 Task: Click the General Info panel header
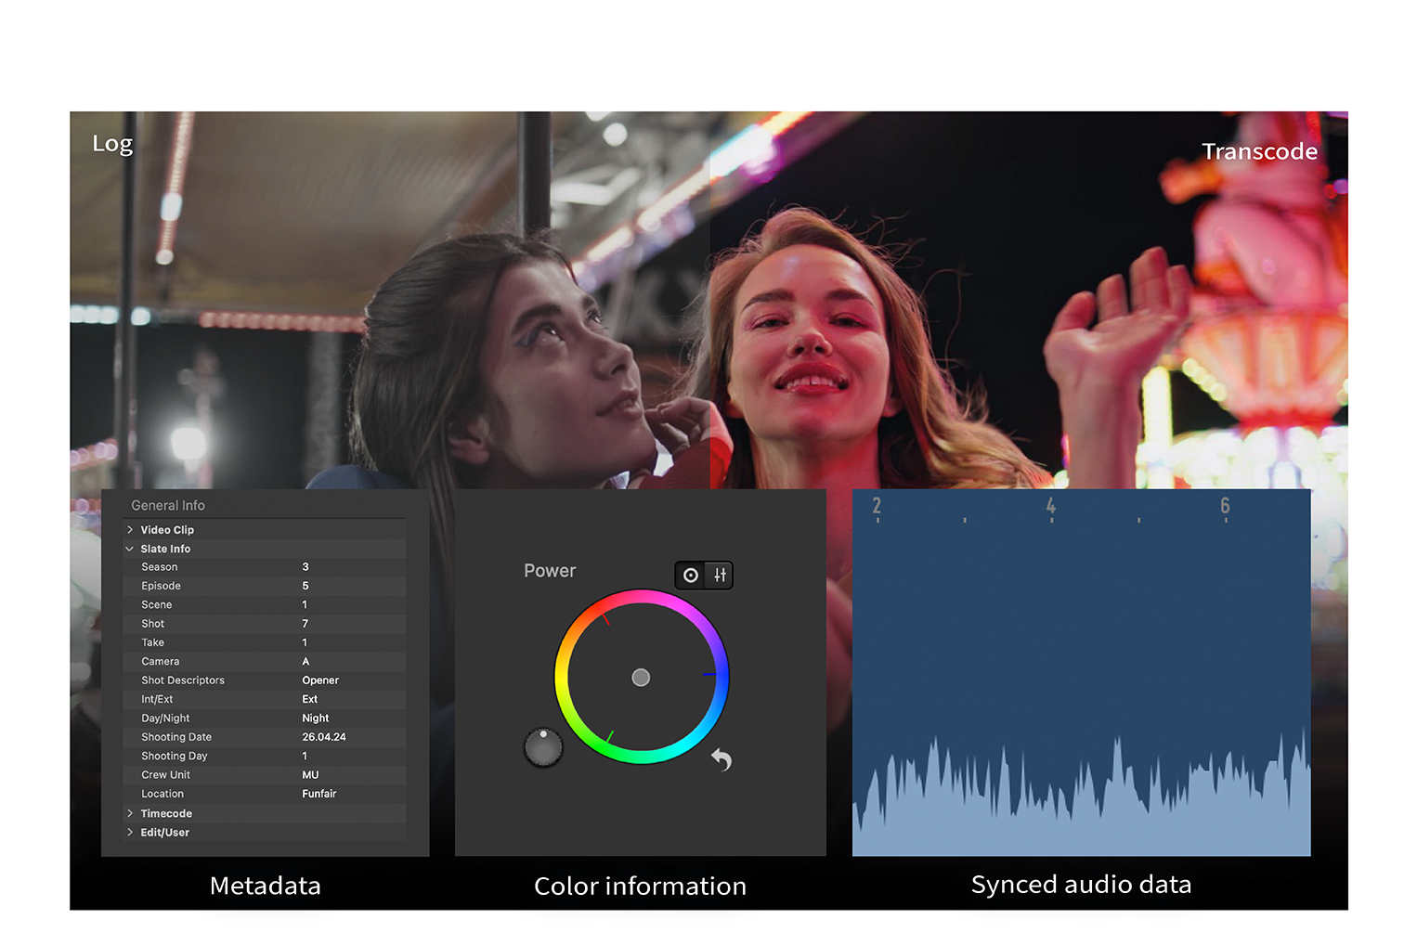pos(168,506)
